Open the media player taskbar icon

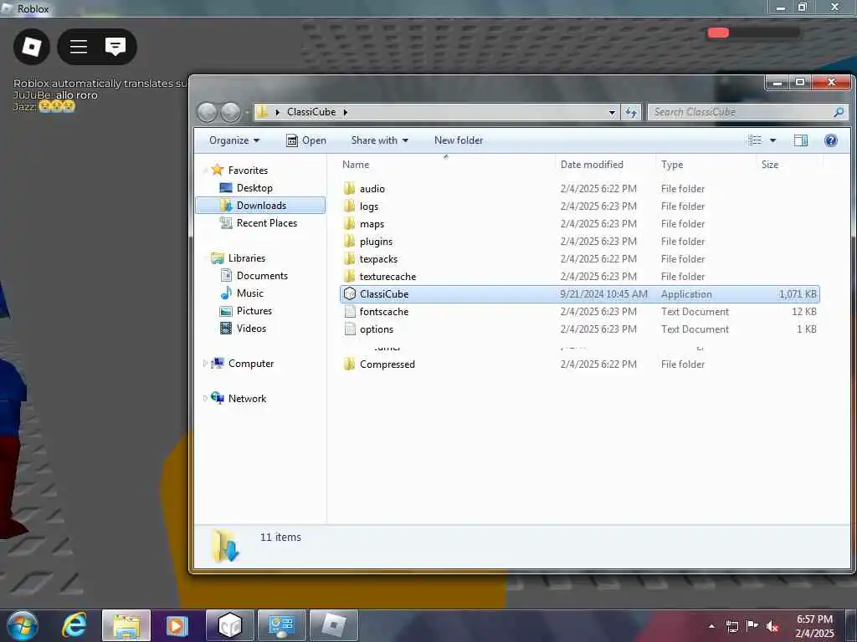[x=177, y=625]
